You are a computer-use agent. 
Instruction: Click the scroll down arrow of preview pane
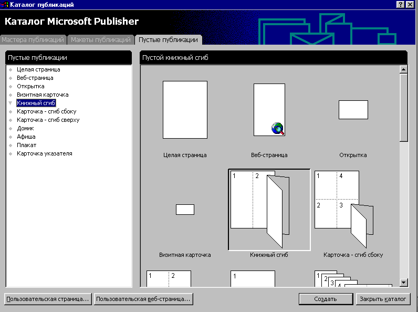404,283
